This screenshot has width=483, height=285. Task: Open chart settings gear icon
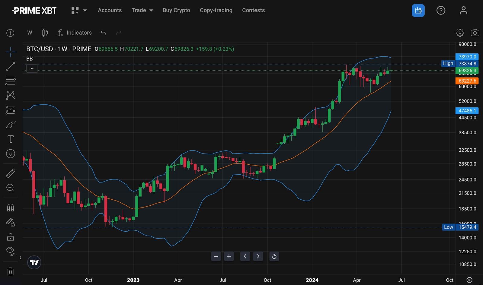[x=460, y=33]
